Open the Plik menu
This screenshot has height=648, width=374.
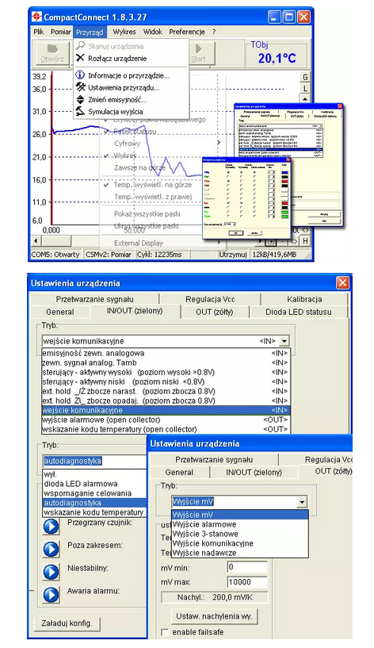(x=39, y=32)
